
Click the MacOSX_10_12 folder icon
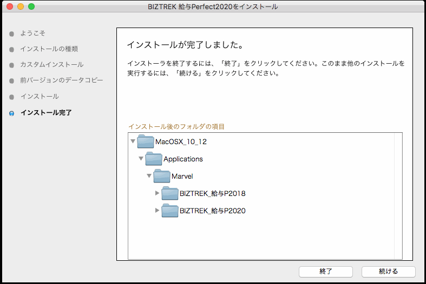click(x=146, y=142)
